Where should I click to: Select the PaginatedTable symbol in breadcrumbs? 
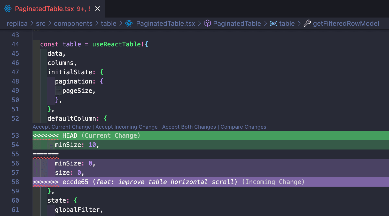[x=237, y=23]
